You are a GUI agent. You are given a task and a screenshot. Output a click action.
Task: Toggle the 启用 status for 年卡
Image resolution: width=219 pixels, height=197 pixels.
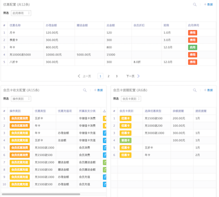tap(193, 47)
